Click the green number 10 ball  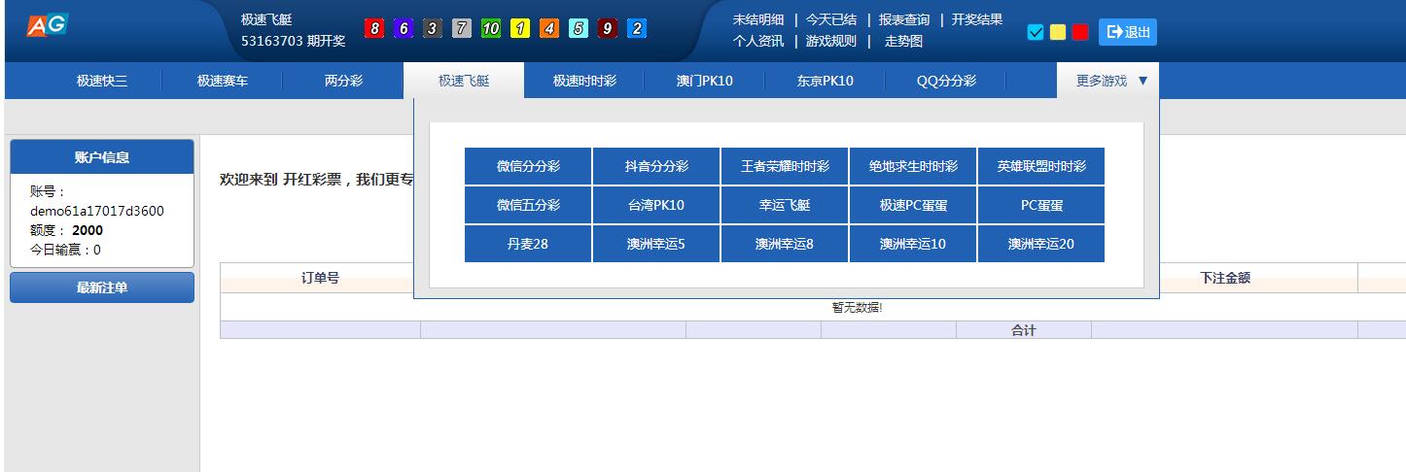tap(491, 29)
